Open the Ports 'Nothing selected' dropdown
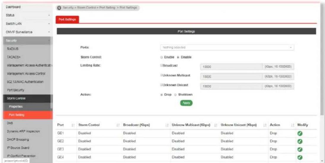 point(227,48)
